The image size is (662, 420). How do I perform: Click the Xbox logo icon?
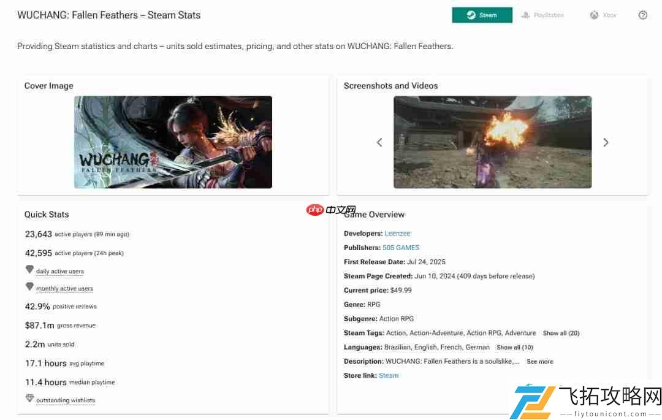tap(594, 15)
